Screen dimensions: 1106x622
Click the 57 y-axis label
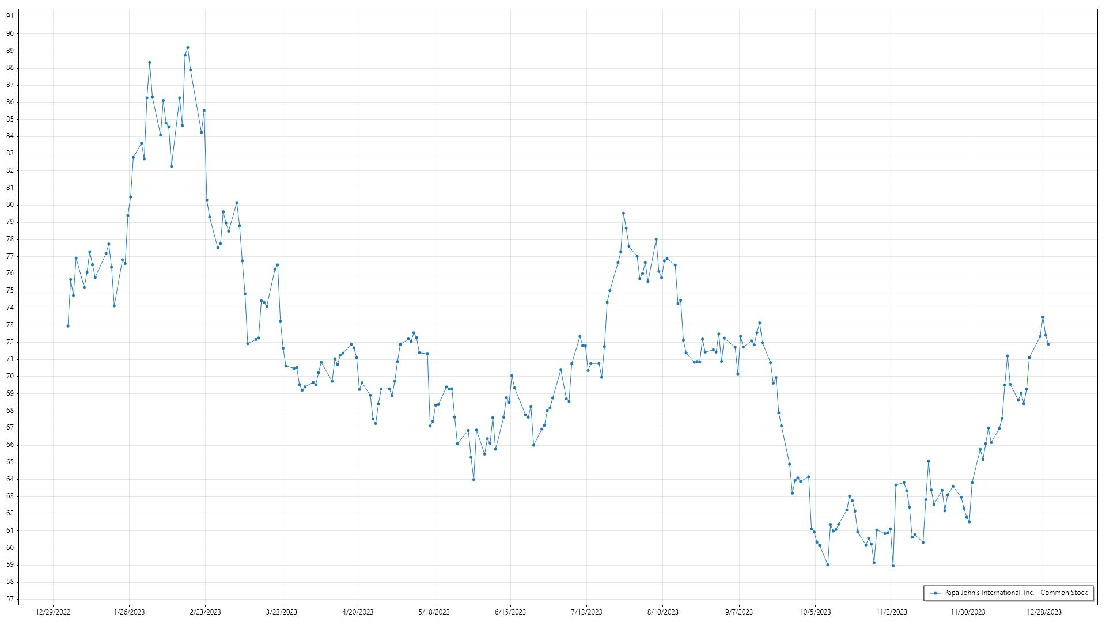pyautogui.click(x=10, y=599)
